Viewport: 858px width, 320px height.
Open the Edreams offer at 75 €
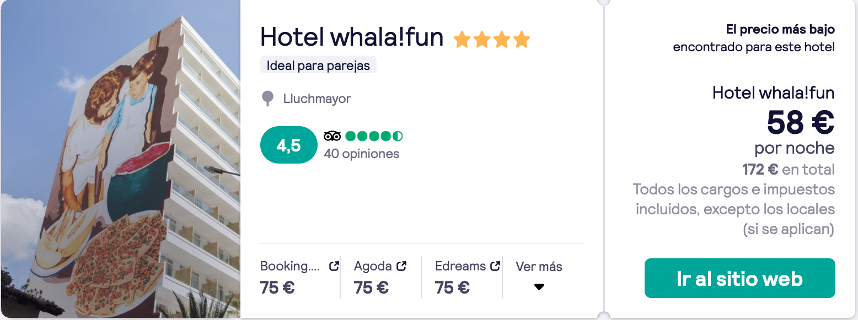point(468,276)
